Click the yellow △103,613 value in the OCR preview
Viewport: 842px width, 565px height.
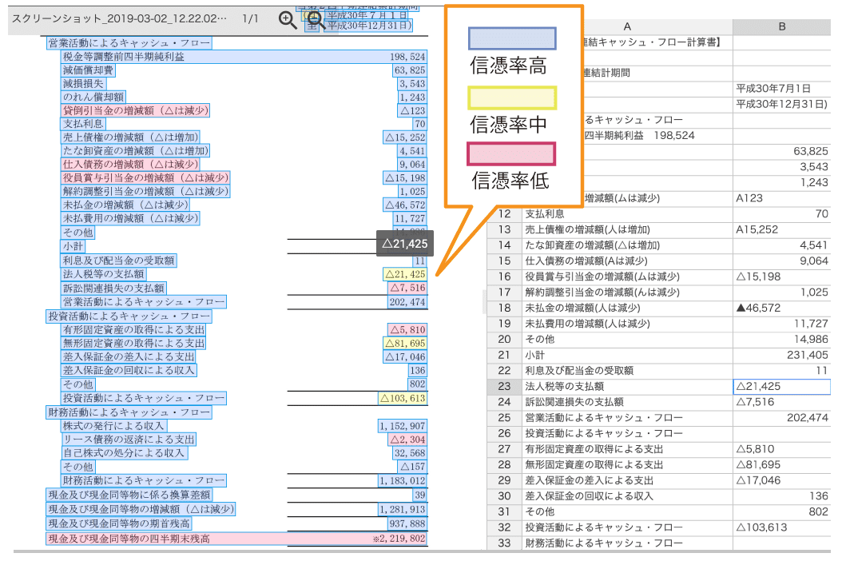point(402,398)
